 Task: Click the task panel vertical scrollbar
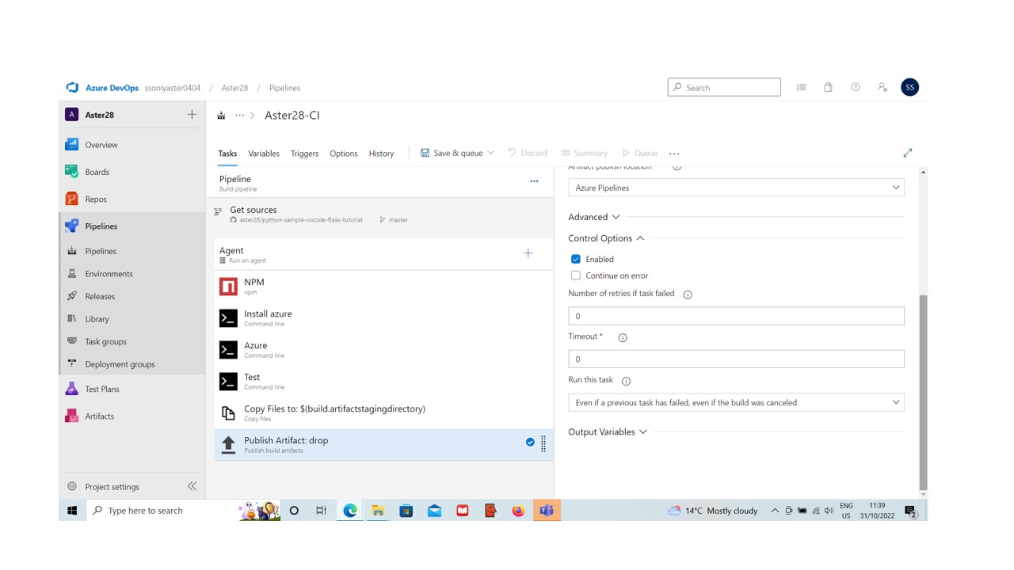tap(923, 392)
